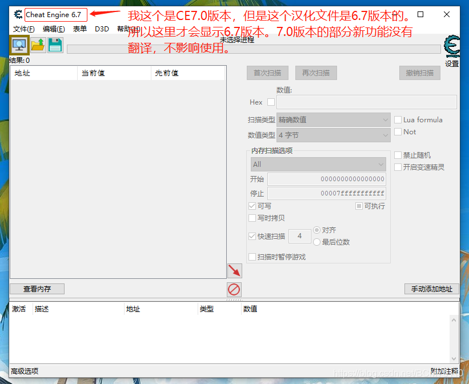Maximize the Cheat Engine window
This screenshot has height=384, width=469.
pos(420,14)
